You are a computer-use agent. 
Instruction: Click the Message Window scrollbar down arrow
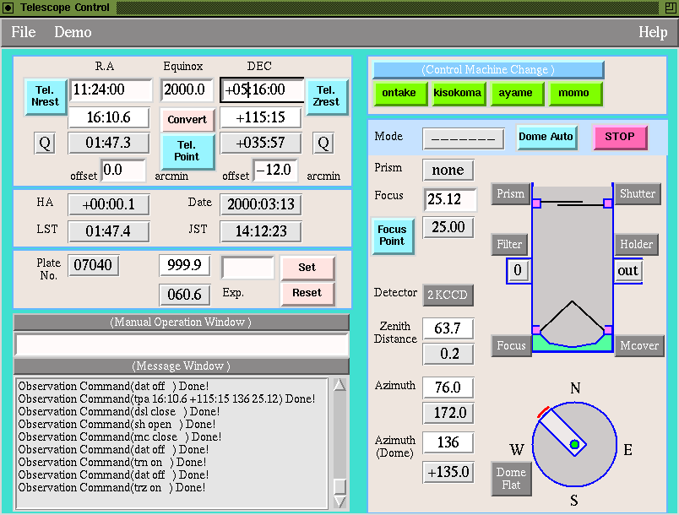click(x=339, y=501)
